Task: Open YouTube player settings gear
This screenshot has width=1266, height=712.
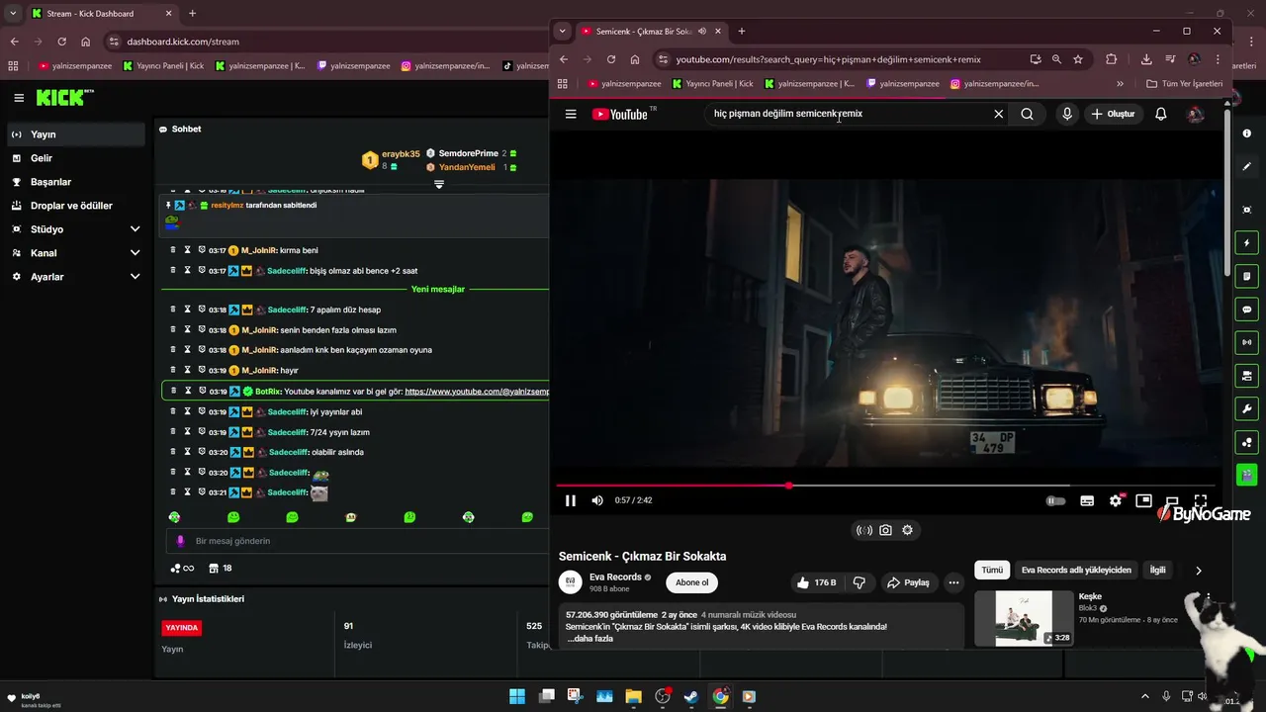Action: [x=1116, y=500]
